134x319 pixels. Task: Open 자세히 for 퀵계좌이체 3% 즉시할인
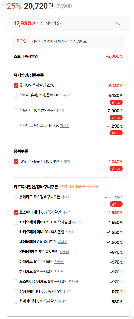63,301
